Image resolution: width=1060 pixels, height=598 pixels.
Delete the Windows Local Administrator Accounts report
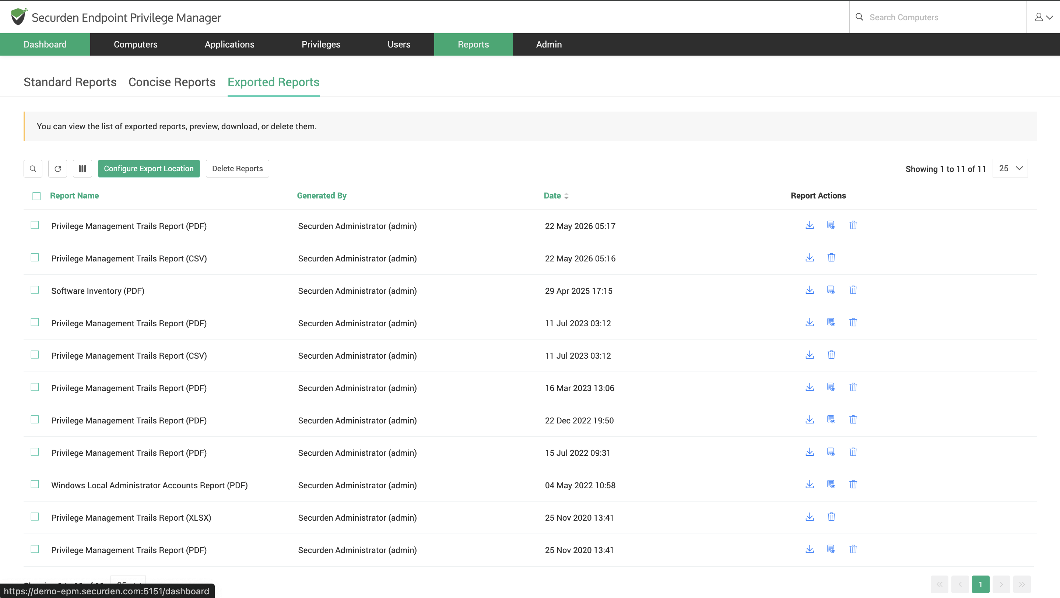click(853, 485)
